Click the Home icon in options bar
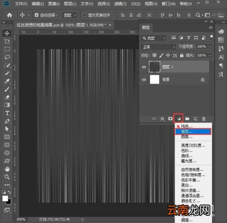227x223 pixels. pyautogui.click(x=10, y=15)
